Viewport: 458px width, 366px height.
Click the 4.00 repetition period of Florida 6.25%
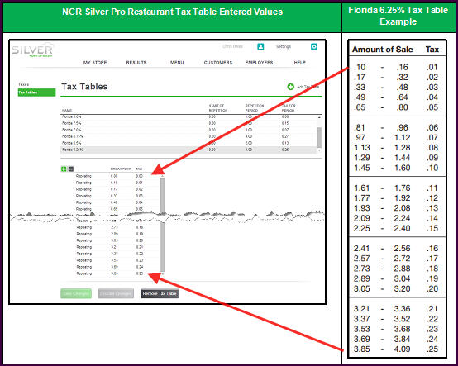(249, 150)
